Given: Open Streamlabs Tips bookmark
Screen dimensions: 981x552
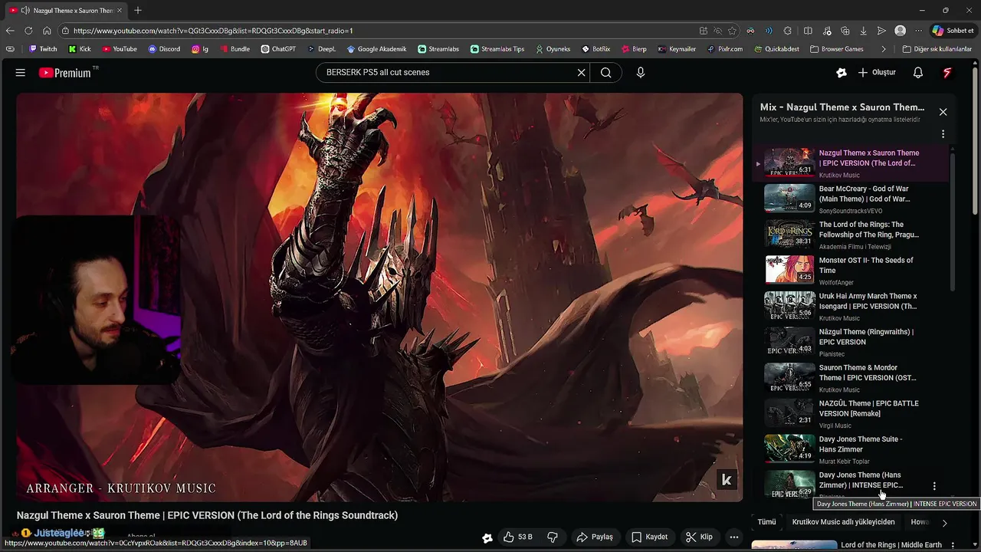Looking at the screenshot, I should [497, 49].
